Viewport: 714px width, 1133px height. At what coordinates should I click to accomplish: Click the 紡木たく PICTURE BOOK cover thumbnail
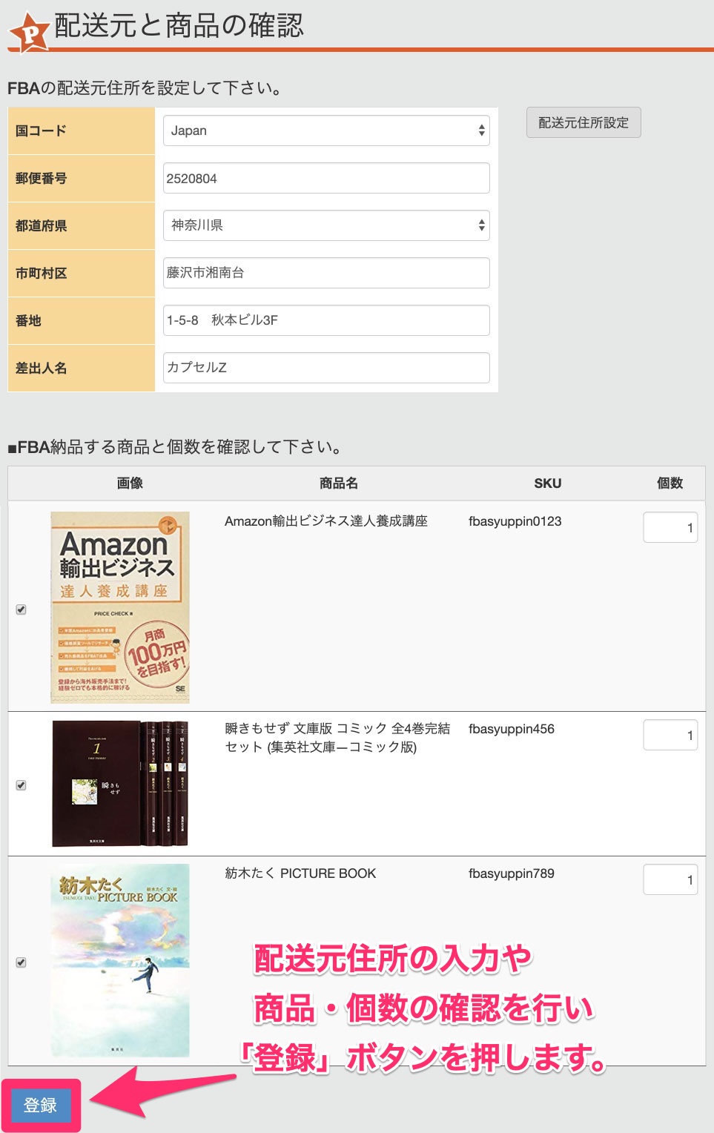120,961
